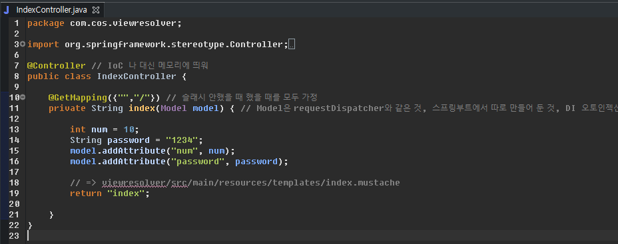
Task: Click 'package' keyword on line 1
Action: click(x=46, y=23)
